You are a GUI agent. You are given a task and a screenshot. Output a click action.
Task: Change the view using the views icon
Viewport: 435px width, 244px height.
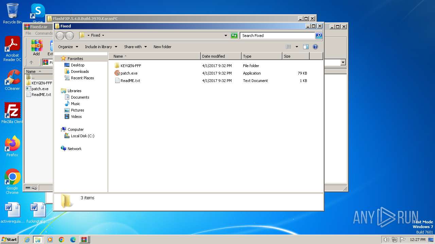[x=289, y=47]
